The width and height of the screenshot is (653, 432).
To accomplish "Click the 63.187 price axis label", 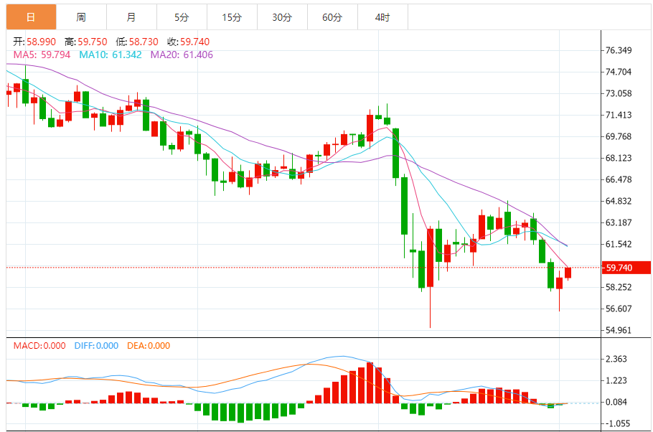I will [618, 222].
